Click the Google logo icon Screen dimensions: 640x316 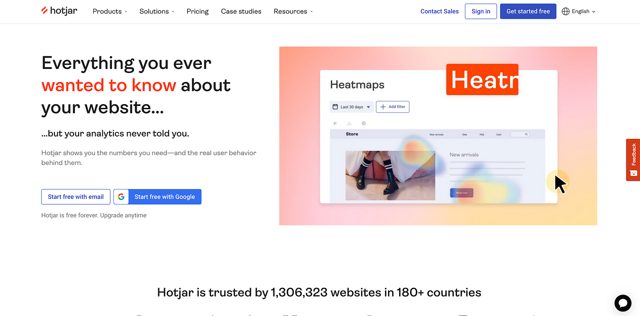coord(121,197)
